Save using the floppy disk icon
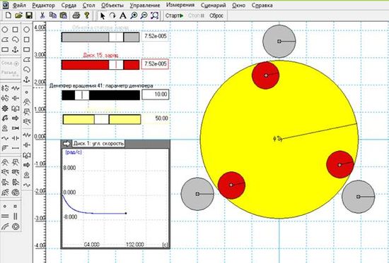This screenshot has height=263, width=389. [x=29, y=16]
